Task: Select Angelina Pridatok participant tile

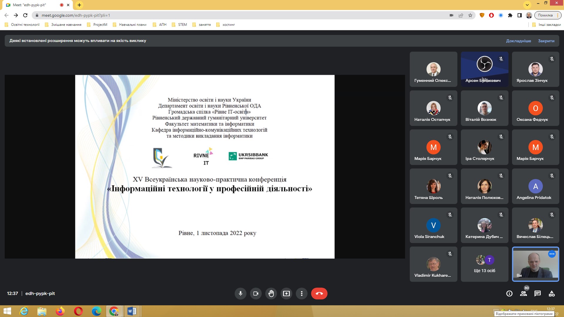Action: click(536, 186)
